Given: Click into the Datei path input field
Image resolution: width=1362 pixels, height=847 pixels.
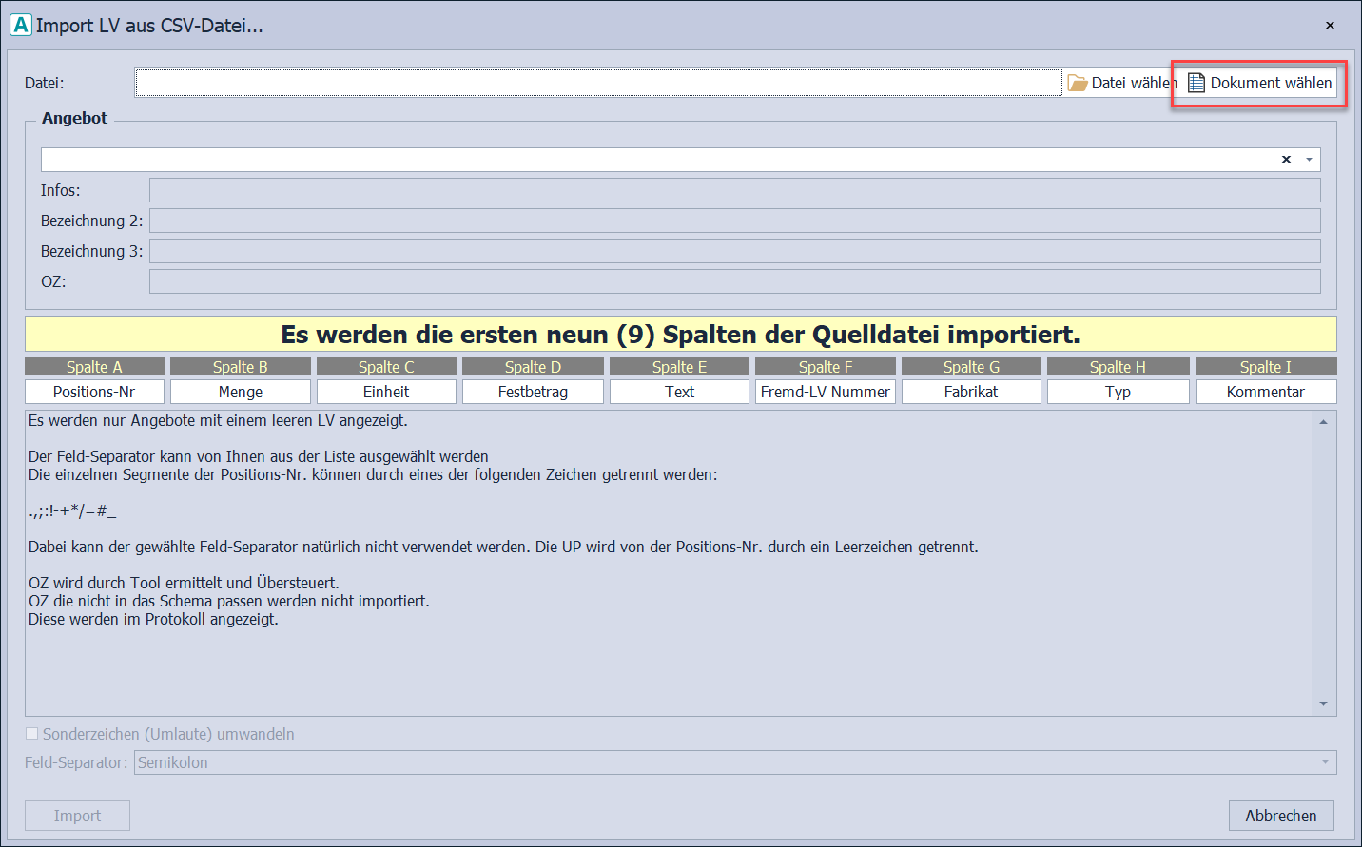Looking at the screenshot, I should 597,84.
